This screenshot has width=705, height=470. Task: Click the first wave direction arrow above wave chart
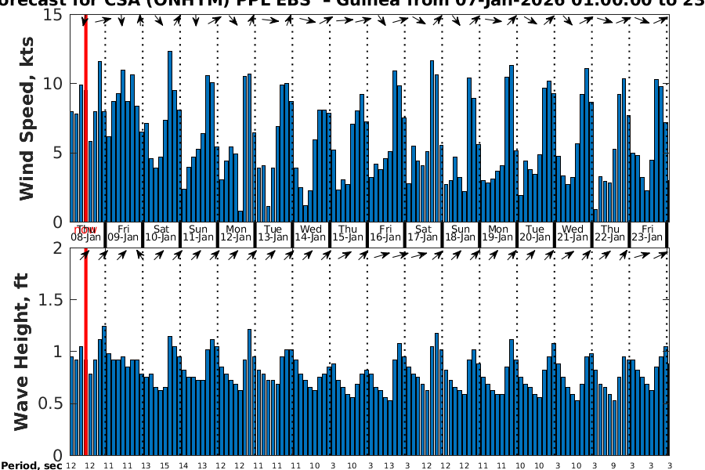85,255
